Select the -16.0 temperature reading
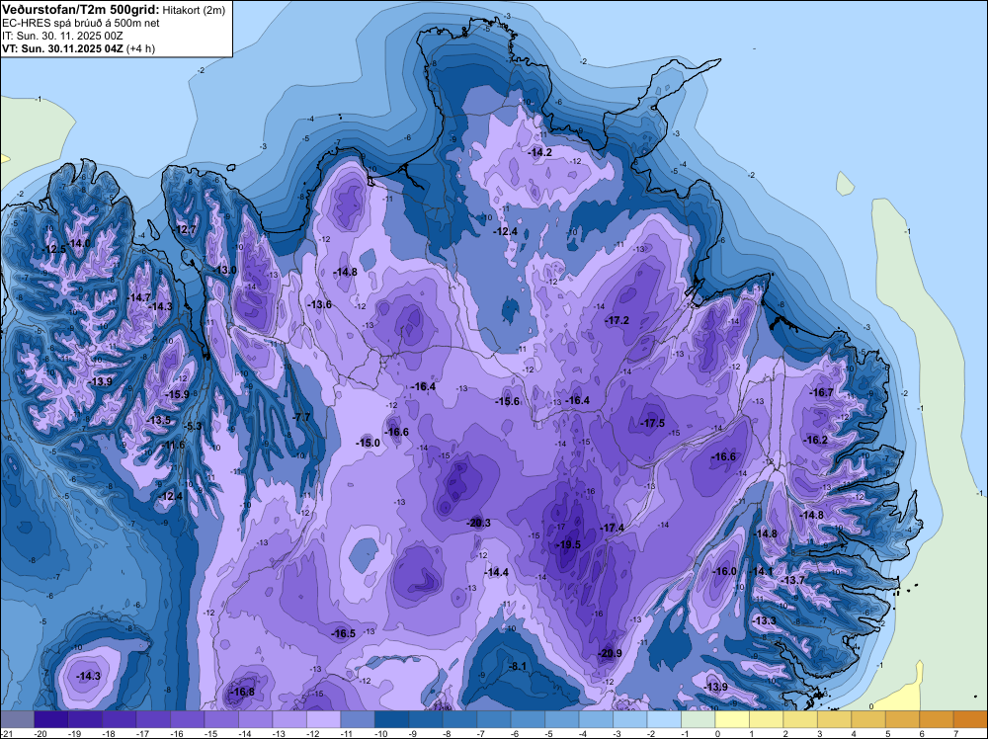The height and width of the screenshot is (739, 988). (x=724, y=571)
